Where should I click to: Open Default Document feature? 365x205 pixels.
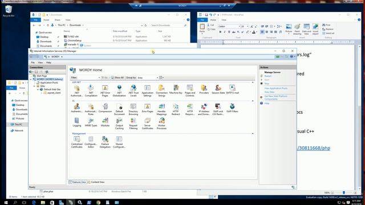click(119, 109)
